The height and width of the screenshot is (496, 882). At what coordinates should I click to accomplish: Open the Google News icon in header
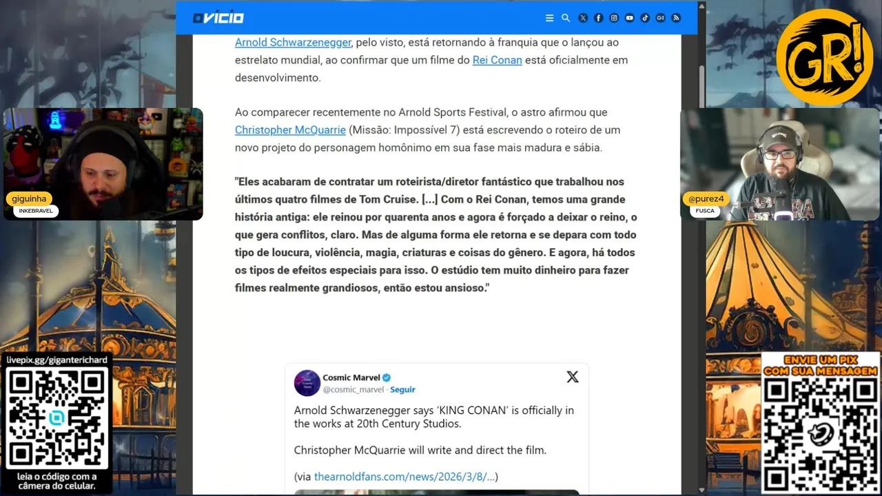click(x=660, y=18)
